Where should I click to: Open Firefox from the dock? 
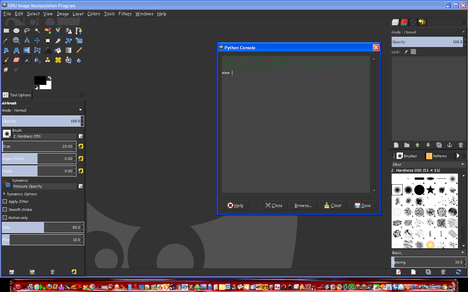[49, 287]
